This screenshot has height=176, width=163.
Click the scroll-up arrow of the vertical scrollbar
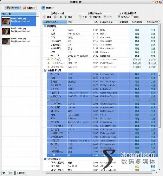pyautogui.click(x=159, y=22)
